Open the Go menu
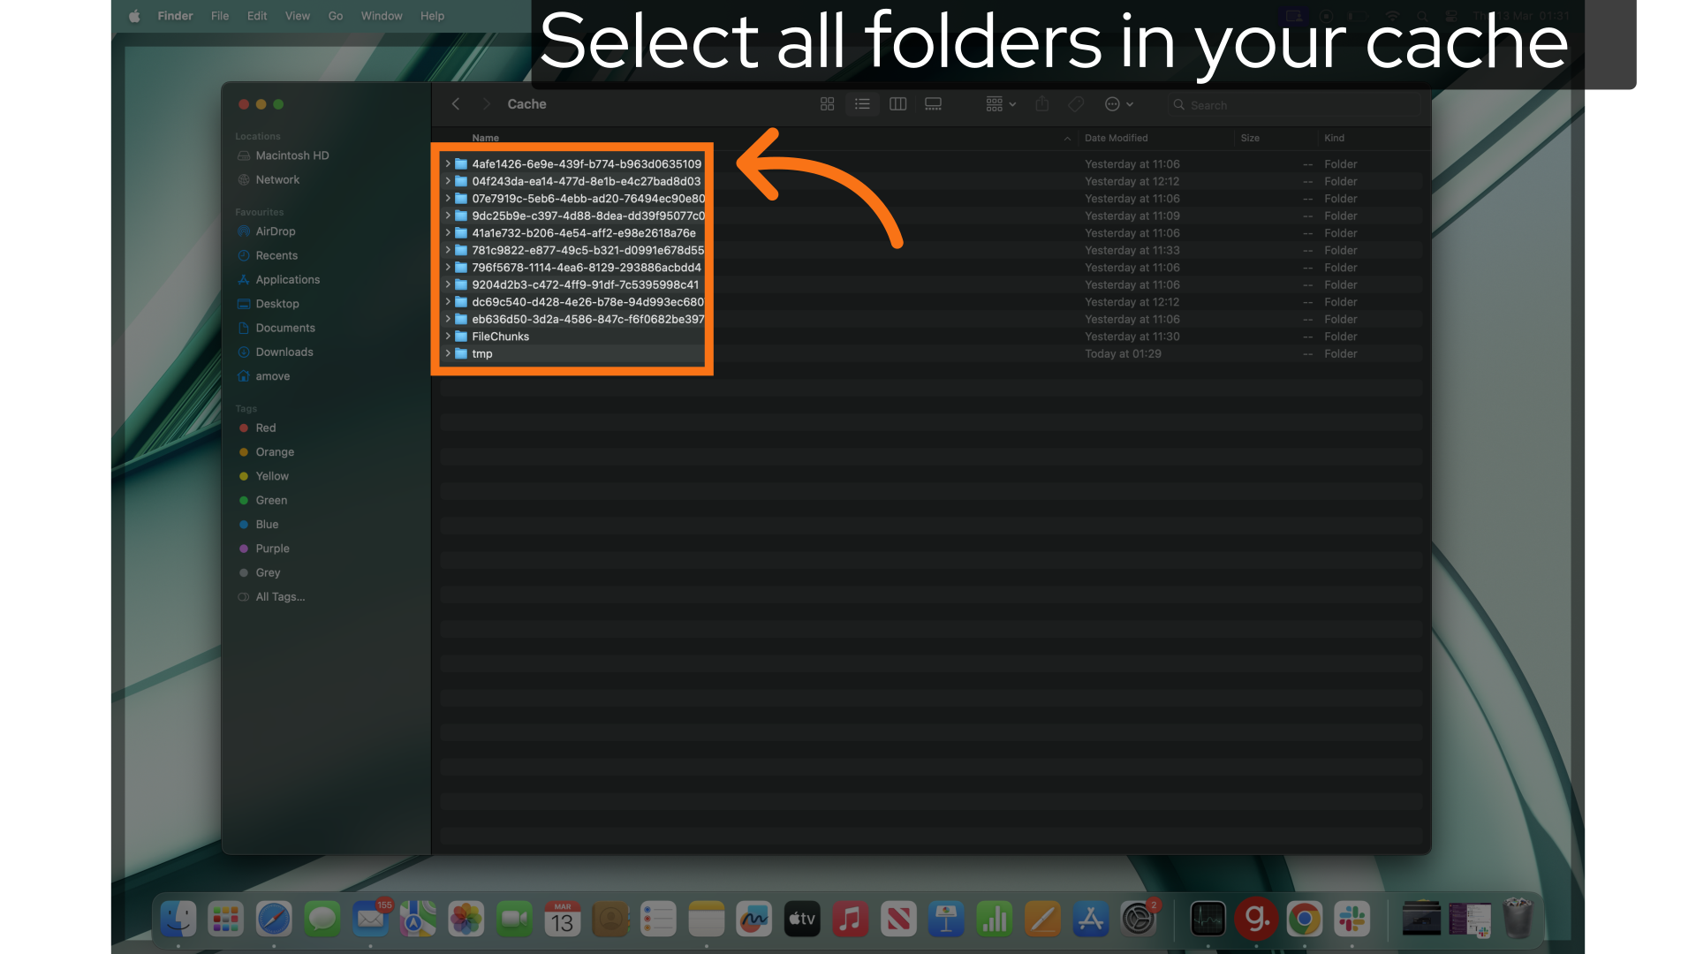This screenshot has height=954, width=1696. (x=335, y=16)
